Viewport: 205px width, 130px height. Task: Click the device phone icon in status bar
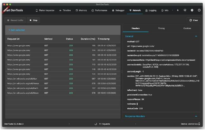tap(199, 124)
